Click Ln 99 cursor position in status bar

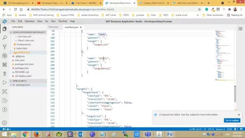195,129
